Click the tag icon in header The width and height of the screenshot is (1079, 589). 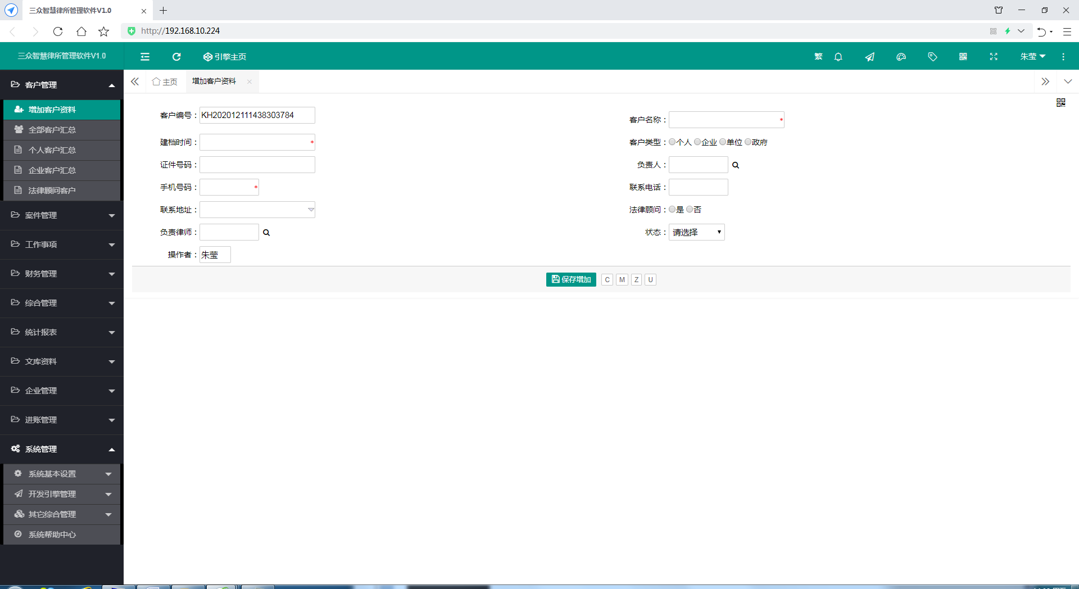coord(932,57)
